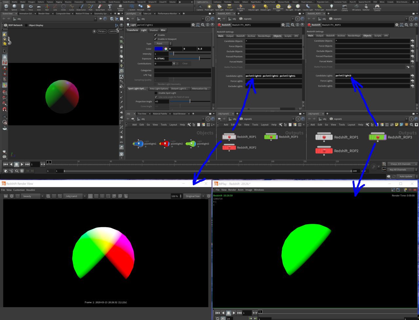
Task: Open RenderMaps tab in Redshift_ROP1
Action: click(x=264, y=36)
